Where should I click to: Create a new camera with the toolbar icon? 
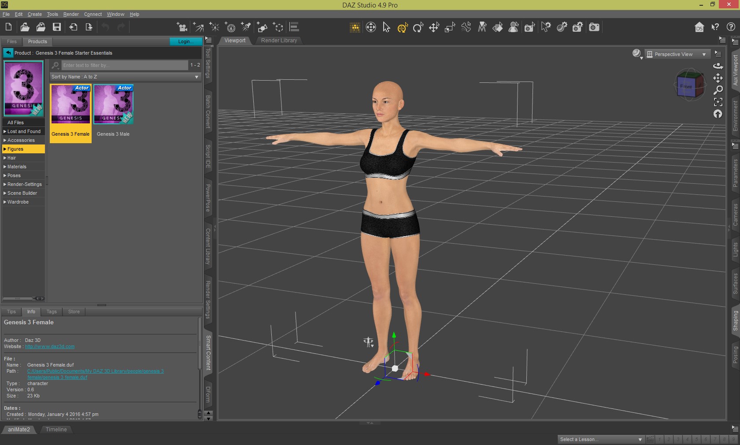182,27
